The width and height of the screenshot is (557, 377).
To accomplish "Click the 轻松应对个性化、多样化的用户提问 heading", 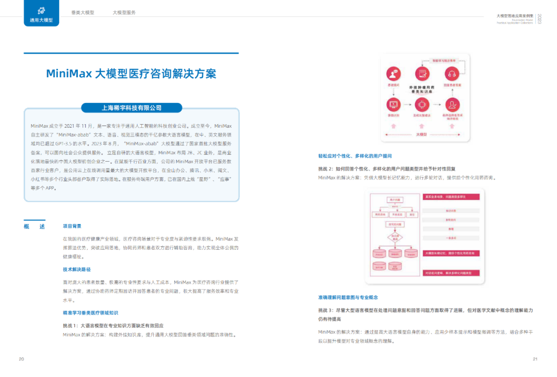I will click(x=355, y=156).
